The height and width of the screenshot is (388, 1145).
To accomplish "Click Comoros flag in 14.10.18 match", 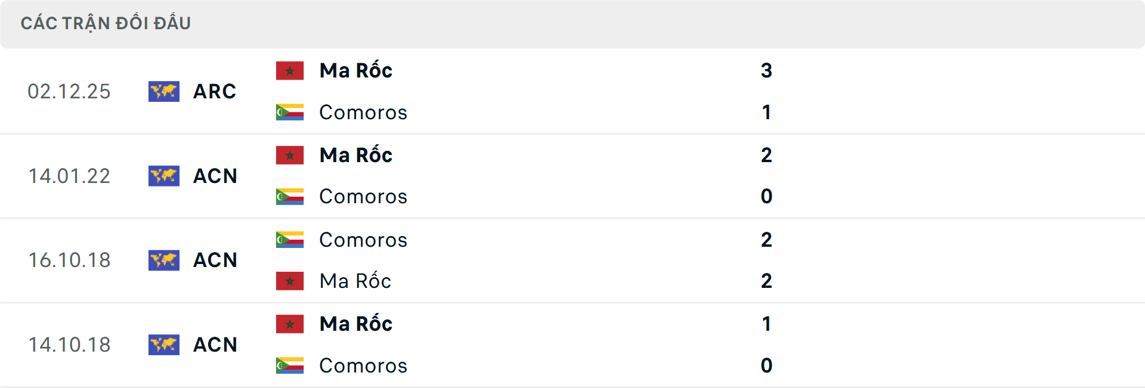I will [x=290, y=365].
